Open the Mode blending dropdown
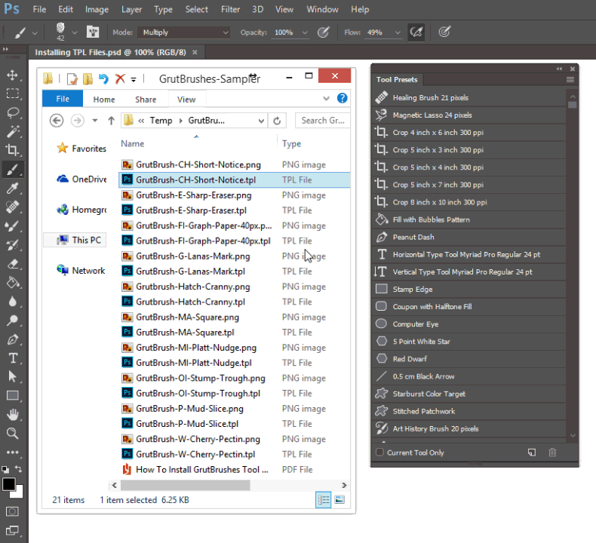The height and width of the screenshot is (543, 596). [183, 32]
